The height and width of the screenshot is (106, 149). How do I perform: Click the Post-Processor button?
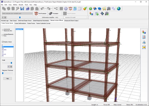point(70,13)
